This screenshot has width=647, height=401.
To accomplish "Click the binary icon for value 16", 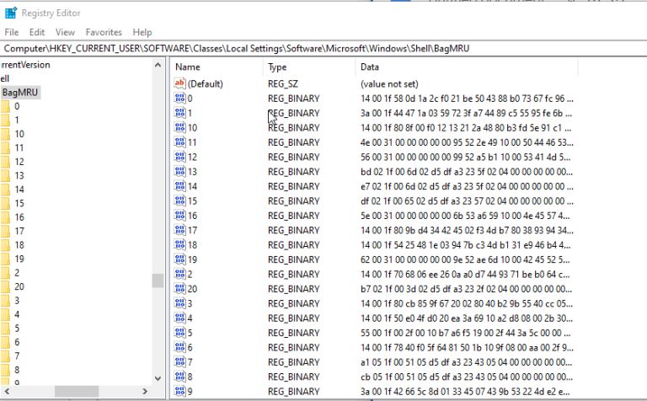I will pyautogui.click(x=180, y=216).
